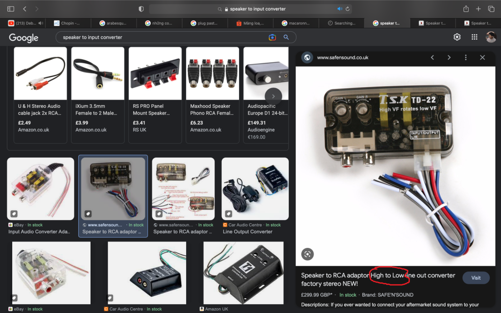This screenshot has height=313, width=501.
Task: Search by image with the camera icon
Action: tap(272, 37)
